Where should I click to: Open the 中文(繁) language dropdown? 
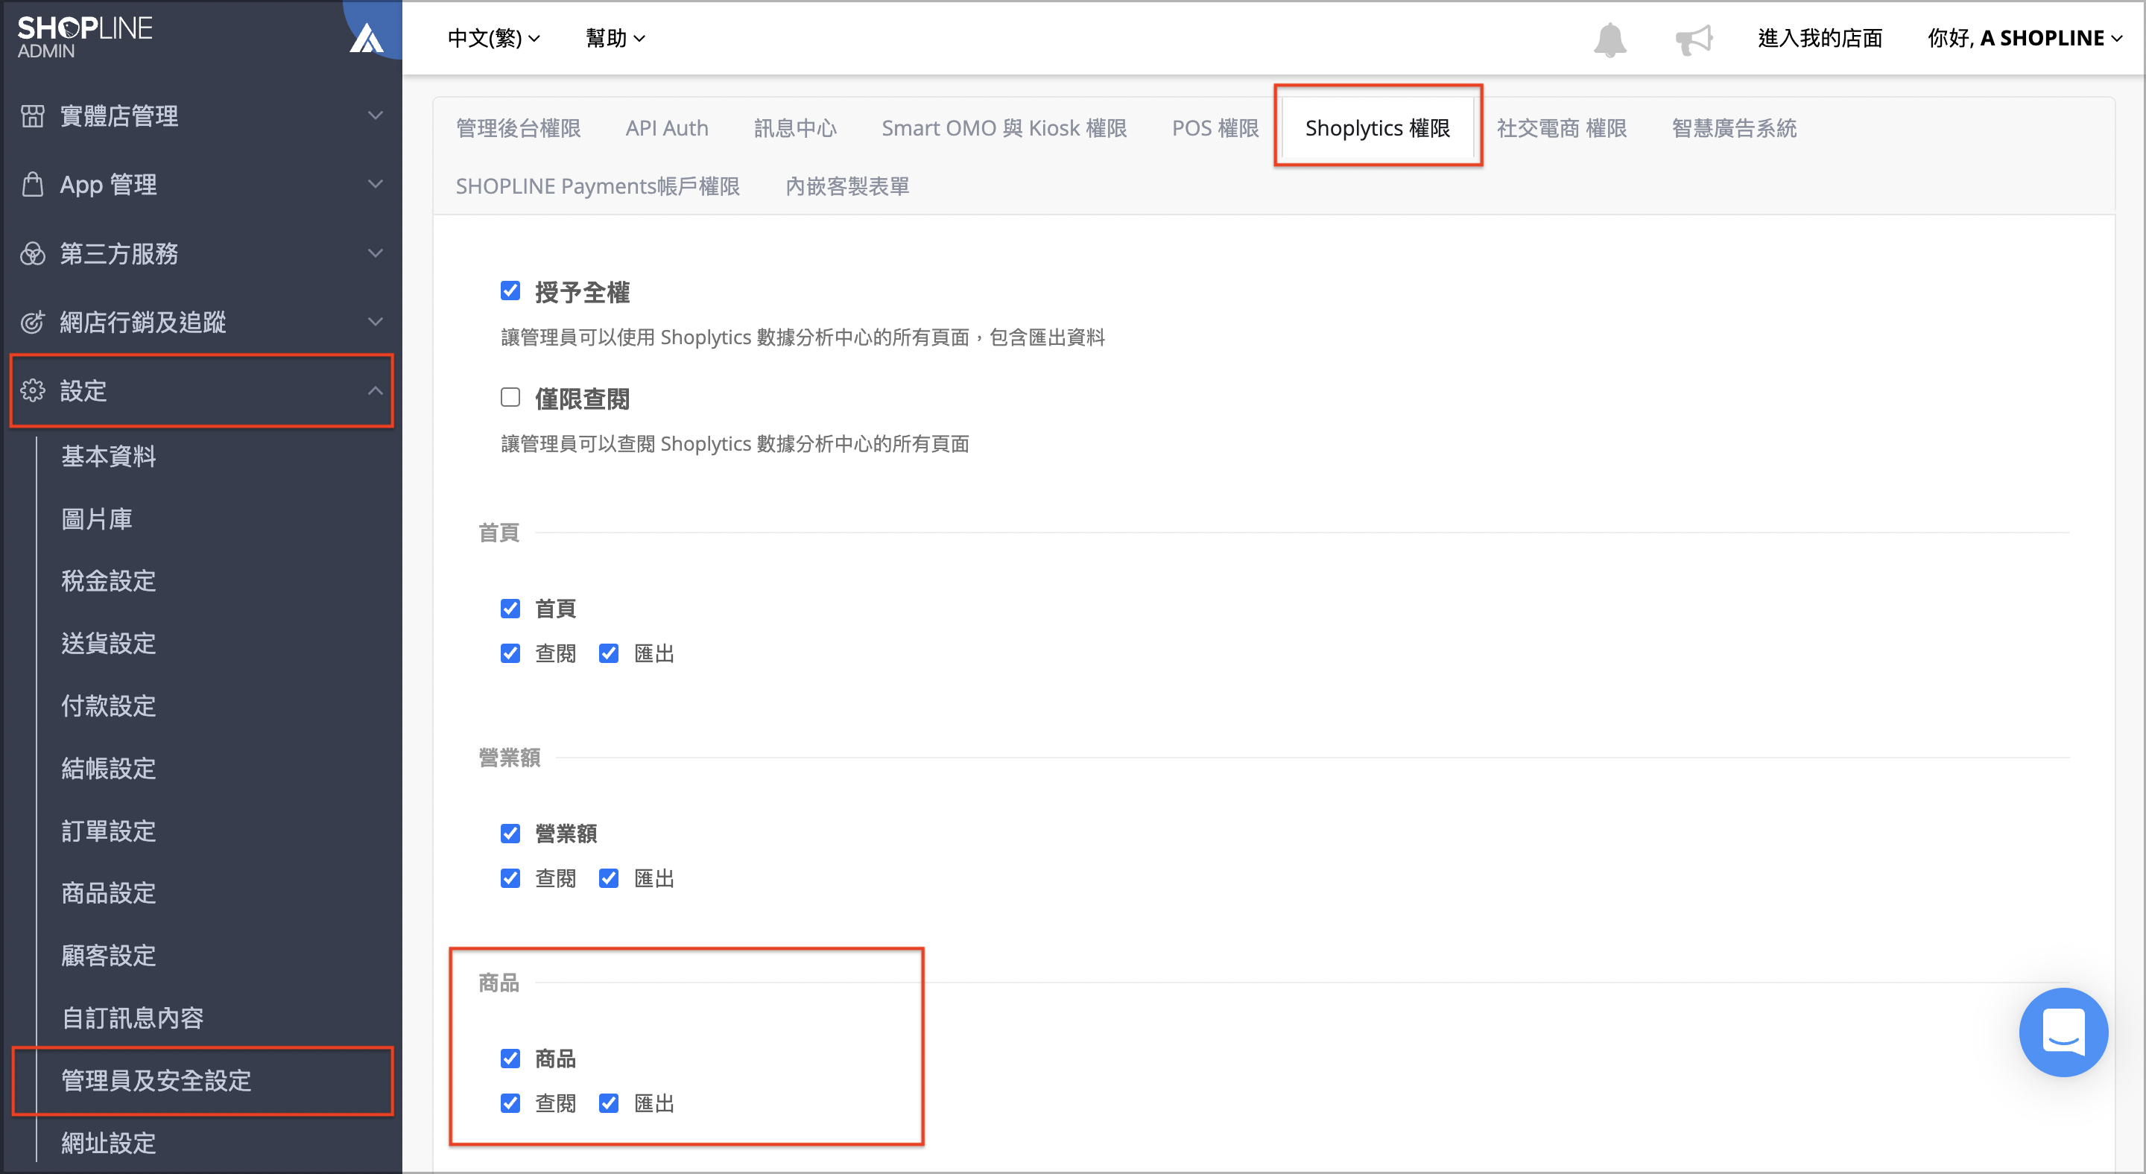pyautogui.click(x=493, y=38)
